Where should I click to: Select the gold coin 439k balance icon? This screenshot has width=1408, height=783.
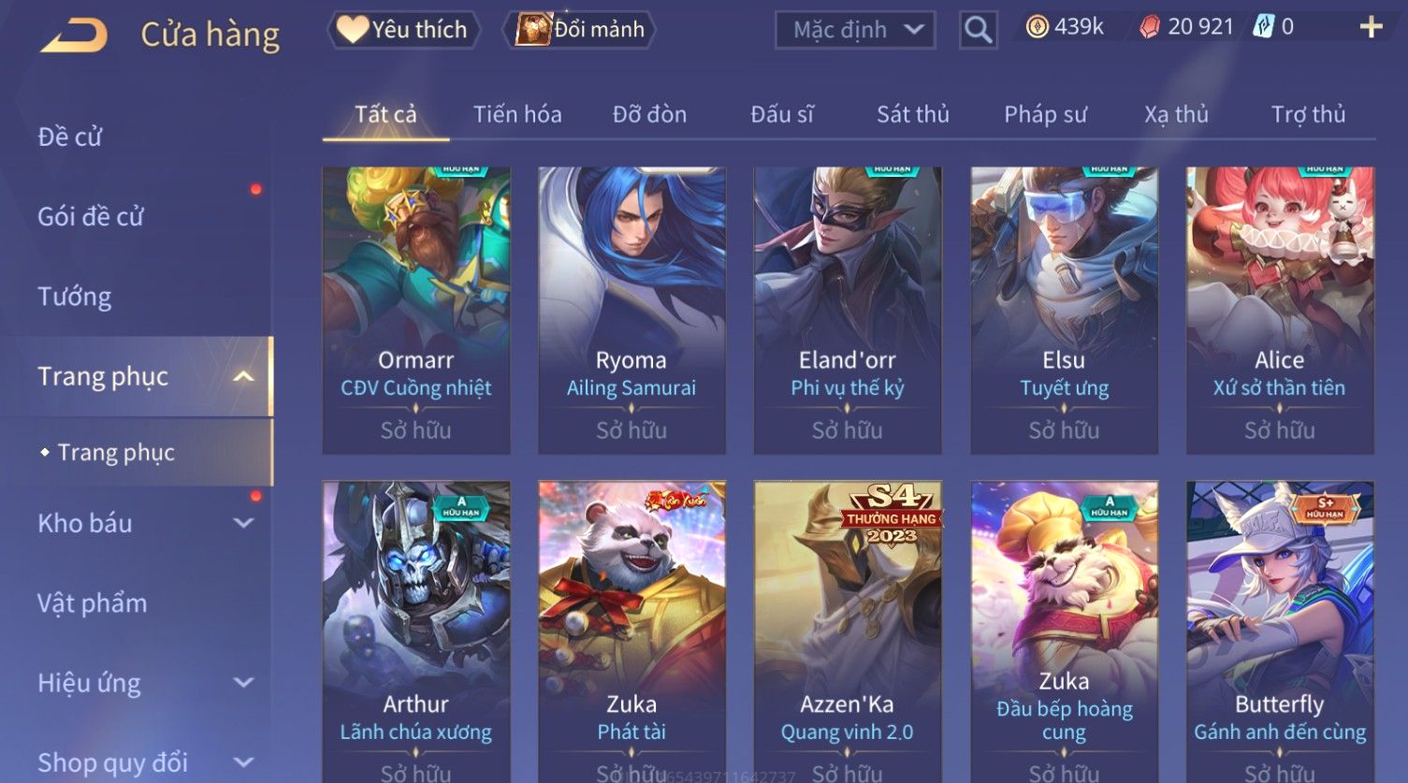point(1037,27)
